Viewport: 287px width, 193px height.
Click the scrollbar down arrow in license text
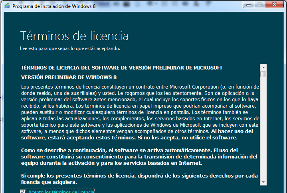coord(263,182)
